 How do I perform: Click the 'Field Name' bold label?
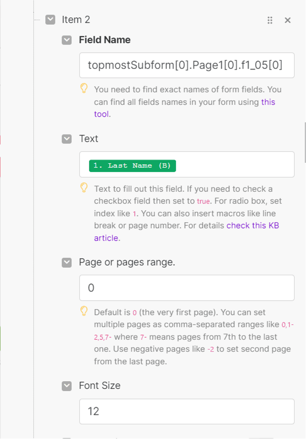click(x=105, y=40)
